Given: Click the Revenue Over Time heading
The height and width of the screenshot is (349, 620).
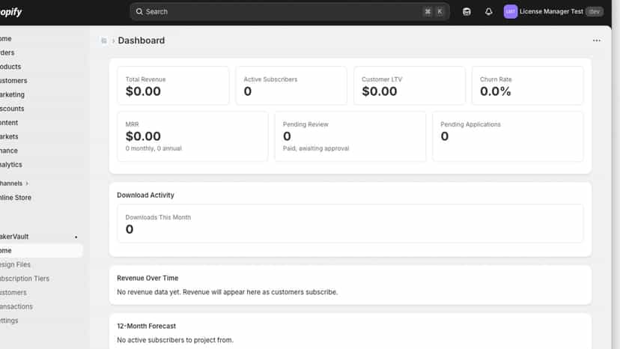Looking at the screenshot, I should click(x=148, y=278).
